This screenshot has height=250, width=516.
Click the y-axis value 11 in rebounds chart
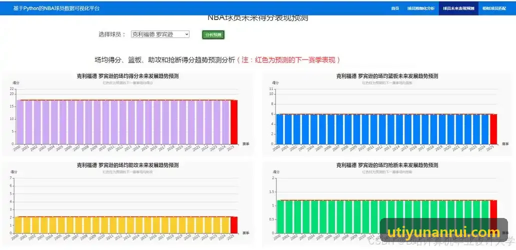271,89
